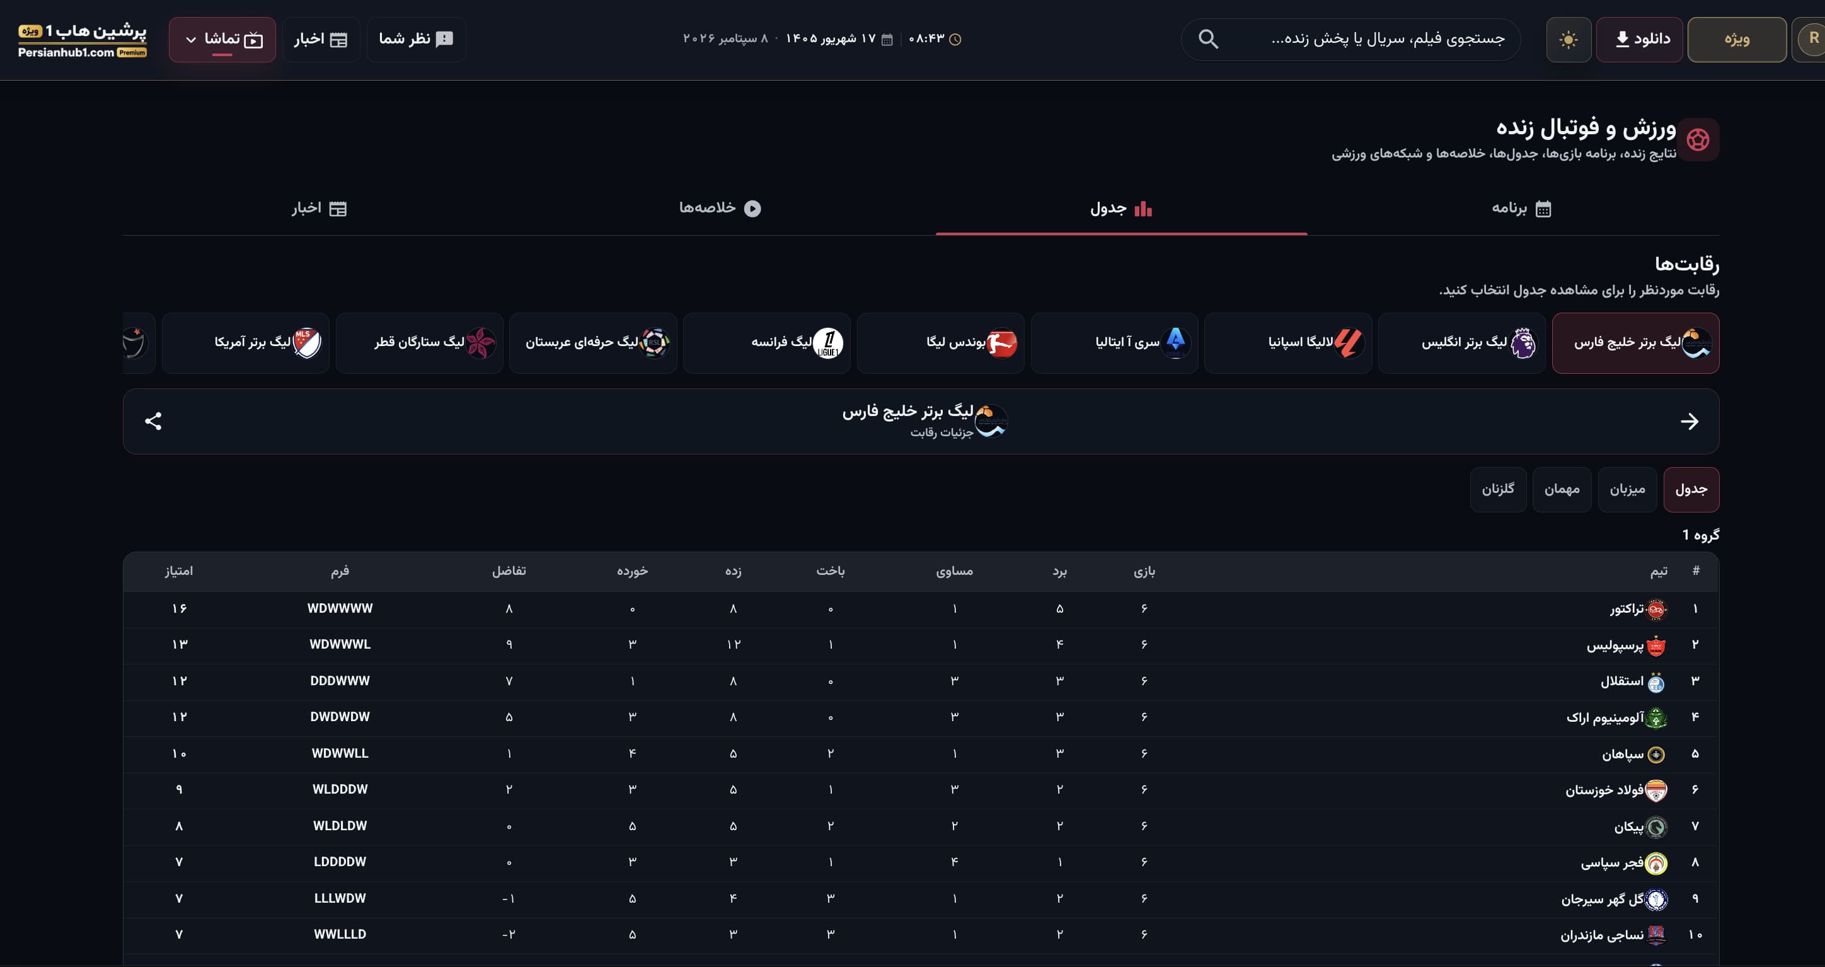Screen dimensions: 1825x967
Task: Select the گلزنان filter chip
Action: tap(1498, 489)
